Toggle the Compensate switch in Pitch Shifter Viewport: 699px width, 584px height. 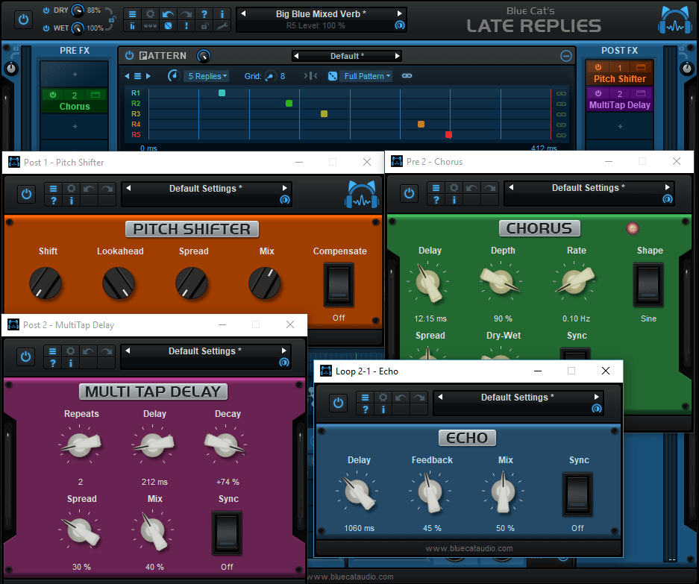click(339, 284)
